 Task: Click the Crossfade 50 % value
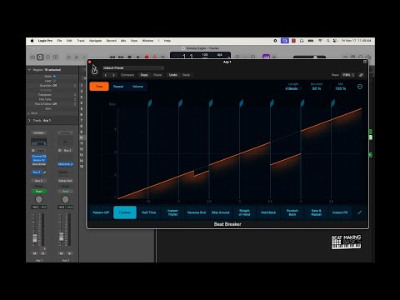point(317,88)
